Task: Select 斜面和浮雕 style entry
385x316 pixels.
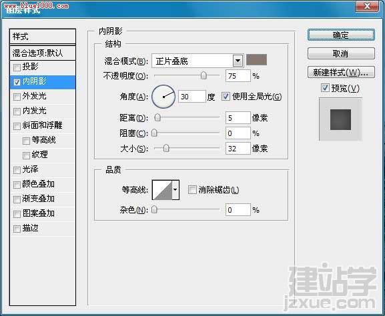Action: [42, 125]
